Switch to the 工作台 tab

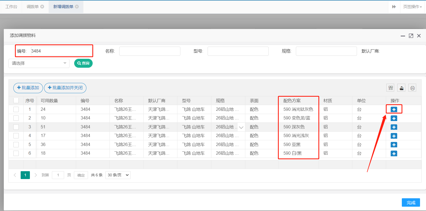[11, 7]
